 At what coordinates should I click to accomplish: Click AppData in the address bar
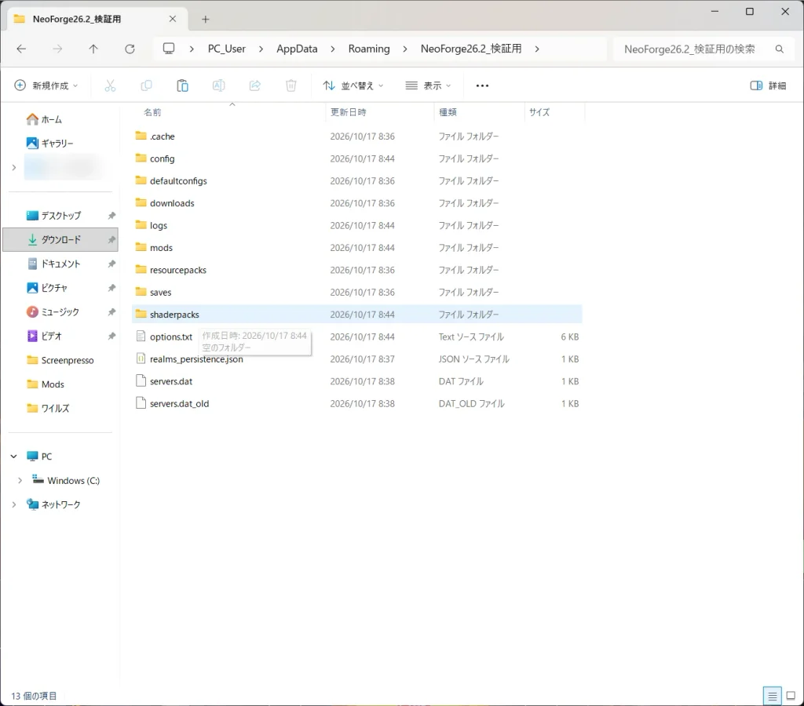point(297,49)
